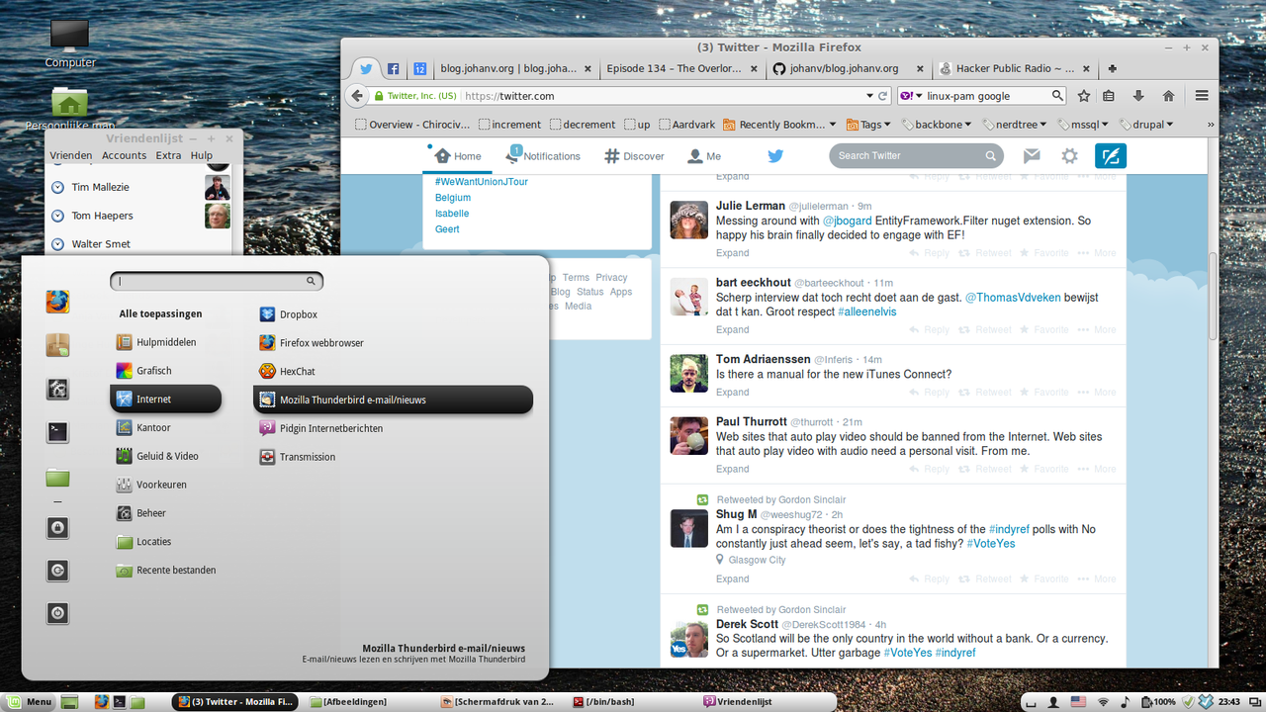
Task: Reload page with the address bar refresh icon
Action: 883,96
